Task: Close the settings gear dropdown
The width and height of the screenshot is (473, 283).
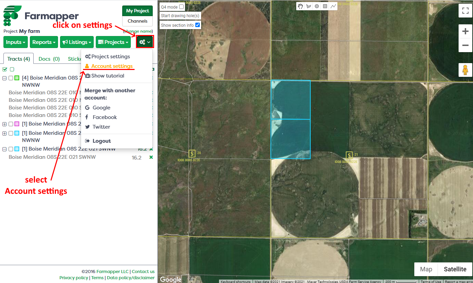Action: [145, 42]
